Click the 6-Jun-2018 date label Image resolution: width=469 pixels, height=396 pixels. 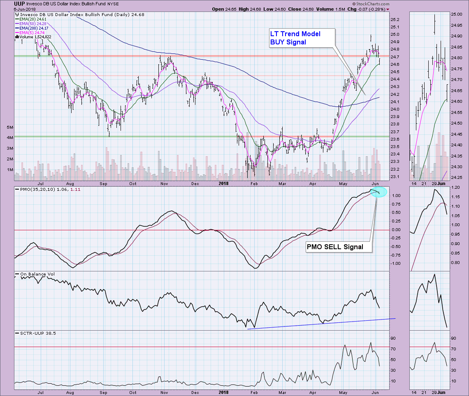pos(25,9)
